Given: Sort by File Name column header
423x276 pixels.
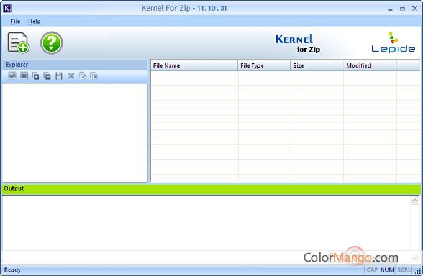Looking at the screenshot, I should click(194, 66).
